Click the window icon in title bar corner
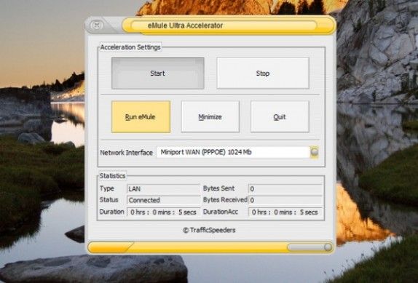Viewport: 418px width, 283px height. pos(97,25)
